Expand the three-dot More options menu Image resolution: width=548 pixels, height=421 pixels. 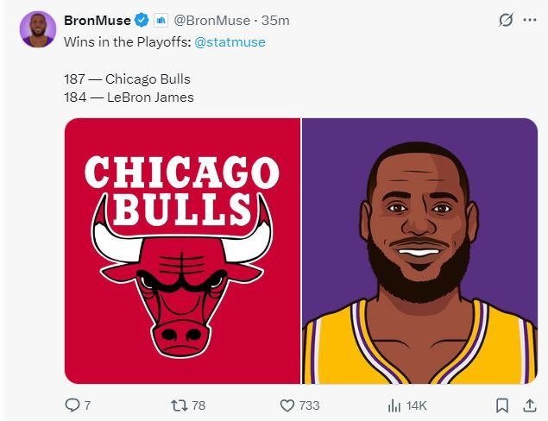click(529, 21)
